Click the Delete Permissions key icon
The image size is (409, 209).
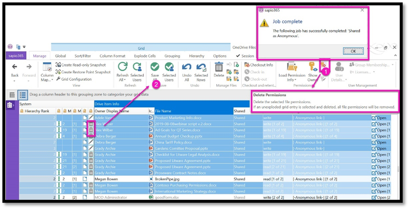pyautogui.click(x=323, y=65)
